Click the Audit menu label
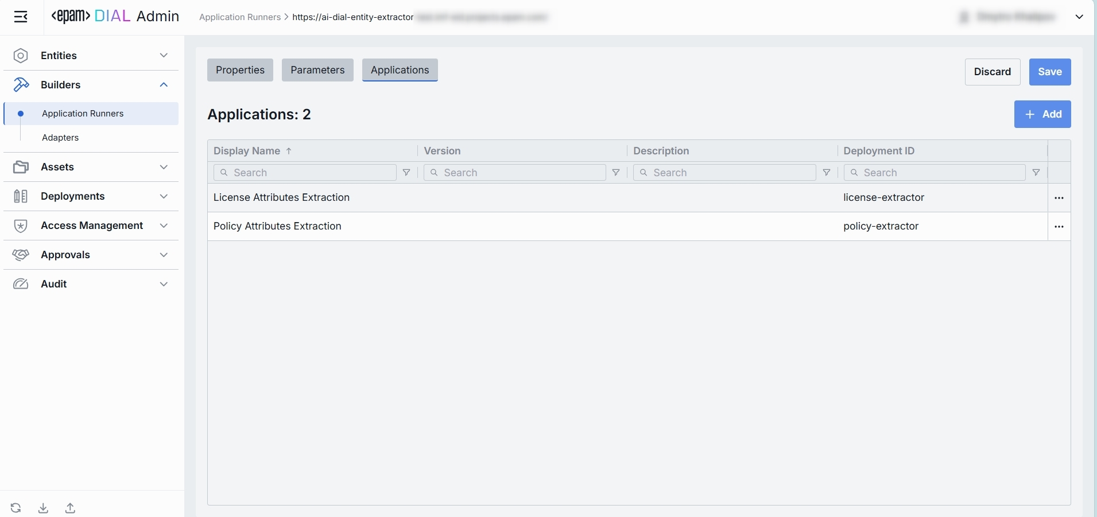Screen dimensions: 1097x517 tap(54, 284)
